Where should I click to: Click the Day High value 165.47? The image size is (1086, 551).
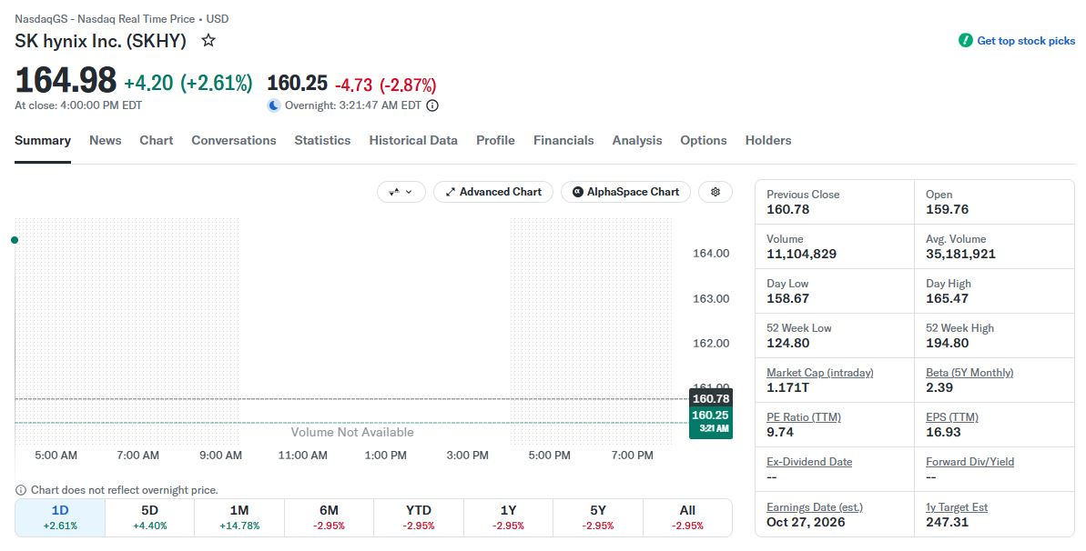pos(948,298)
